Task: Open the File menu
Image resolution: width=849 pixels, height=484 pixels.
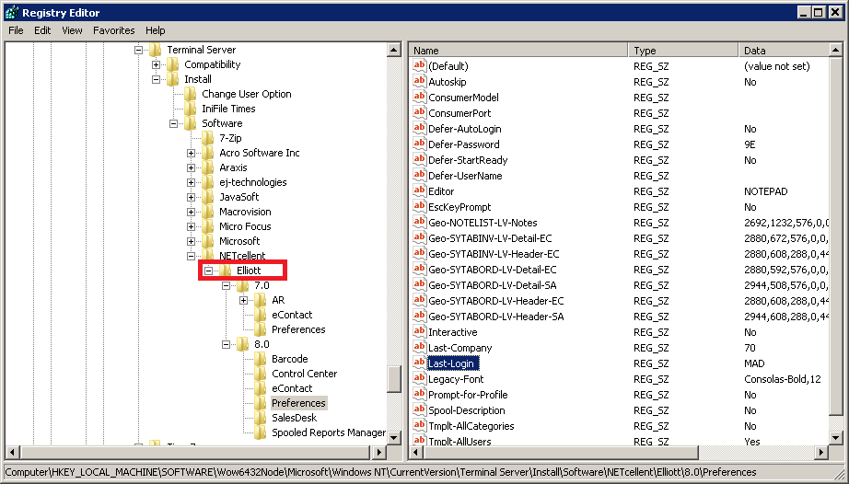Action: [16, 30]
